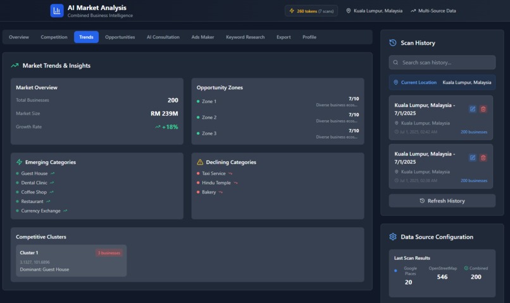The image size is (510, 303).
Task: Click the lightning bolt tokens icon
Action: [x=292, y=11]
